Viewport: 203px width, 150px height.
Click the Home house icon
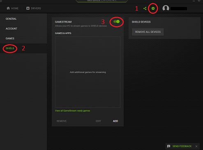tap(8, 8)
